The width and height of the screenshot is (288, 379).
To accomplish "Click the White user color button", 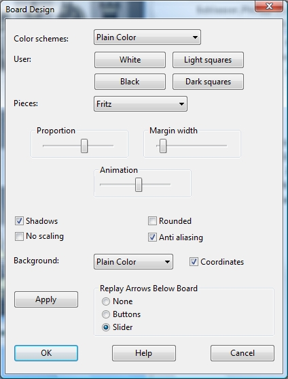I will coord(130,60).
